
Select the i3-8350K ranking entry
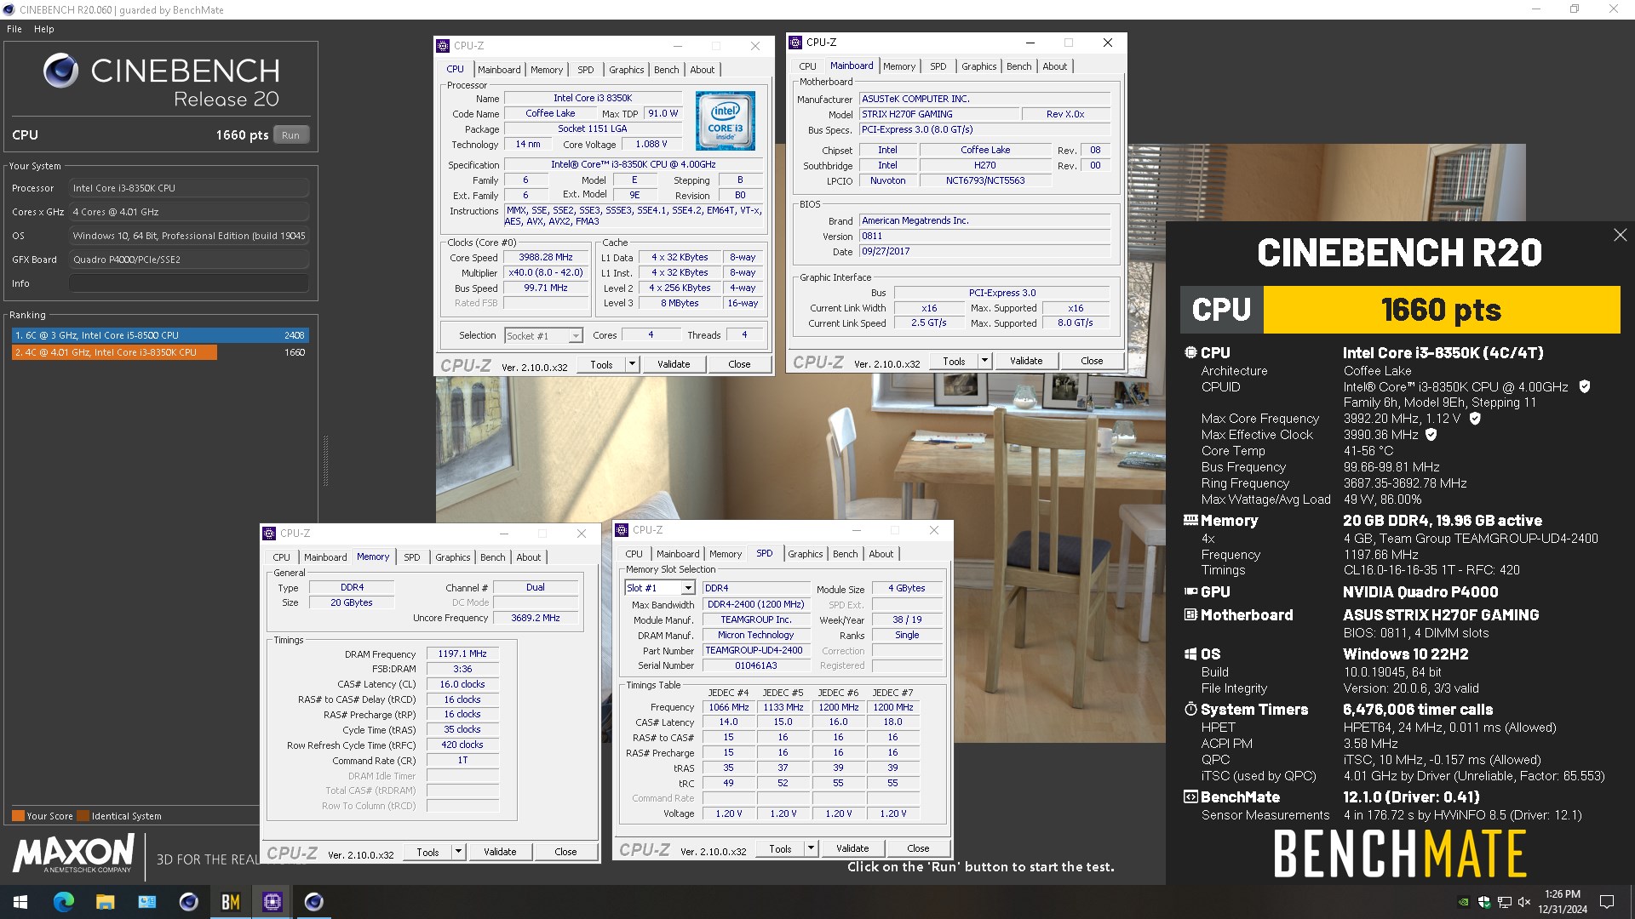point(160,352)
